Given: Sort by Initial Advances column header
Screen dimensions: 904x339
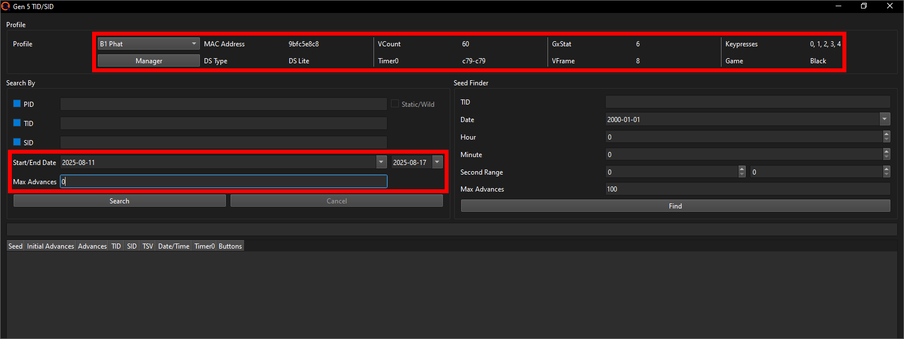Looking at the screenshot, I should [x=50, y=246].
